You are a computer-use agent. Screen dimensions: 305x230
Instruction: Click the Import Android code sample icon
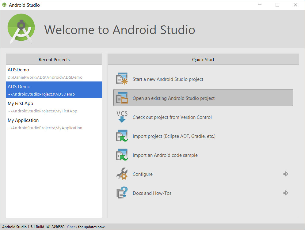(x=122, y=155)
